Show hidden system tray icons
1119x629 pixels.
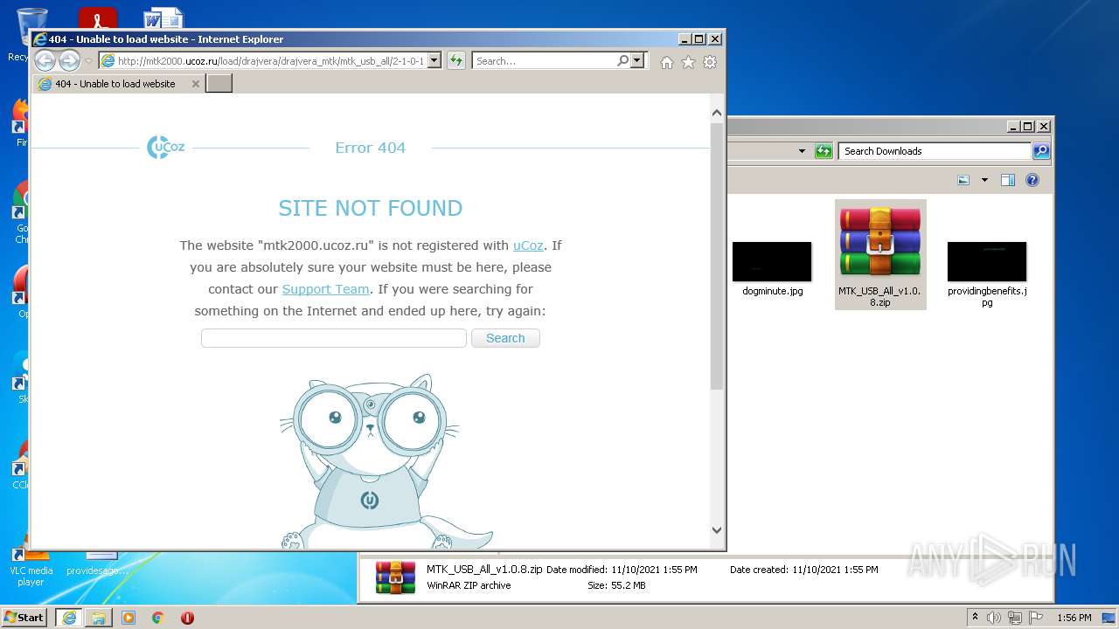click(975, 617)
